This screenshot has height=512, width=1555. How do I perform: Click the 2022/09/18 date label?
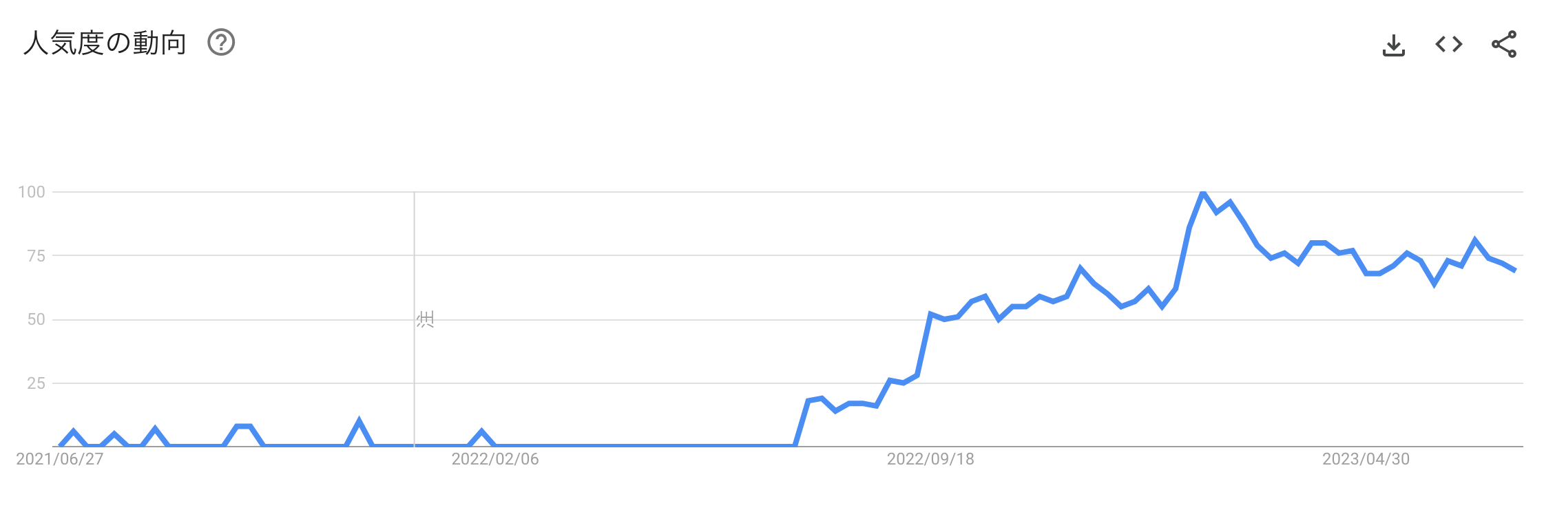point(930,459)
